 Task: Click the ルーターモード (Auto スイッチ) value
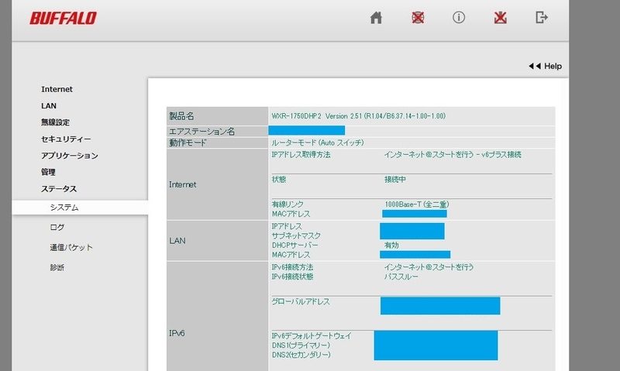pyautogui.click(x=318, y=143)
